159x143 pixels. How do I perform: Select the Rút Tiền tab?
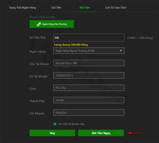[85, 8]
